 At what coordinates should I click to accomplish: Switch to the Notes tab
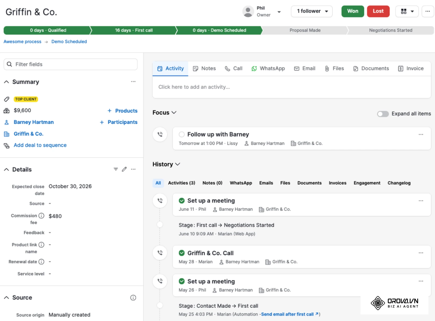(204, 69)
